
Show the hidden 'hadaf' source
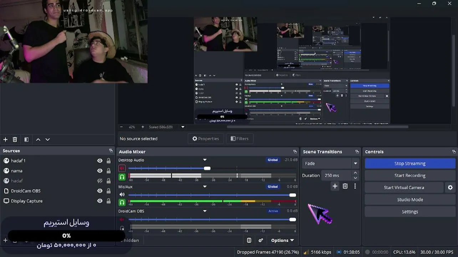pyautogui.click(x=100, y=181)
